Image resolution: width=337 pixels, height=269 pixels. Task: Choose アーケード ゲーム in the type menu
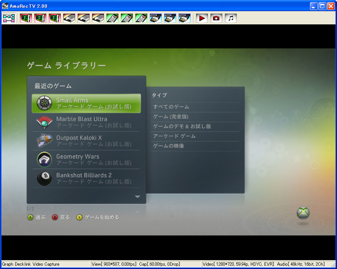click(x=195, y=136)
